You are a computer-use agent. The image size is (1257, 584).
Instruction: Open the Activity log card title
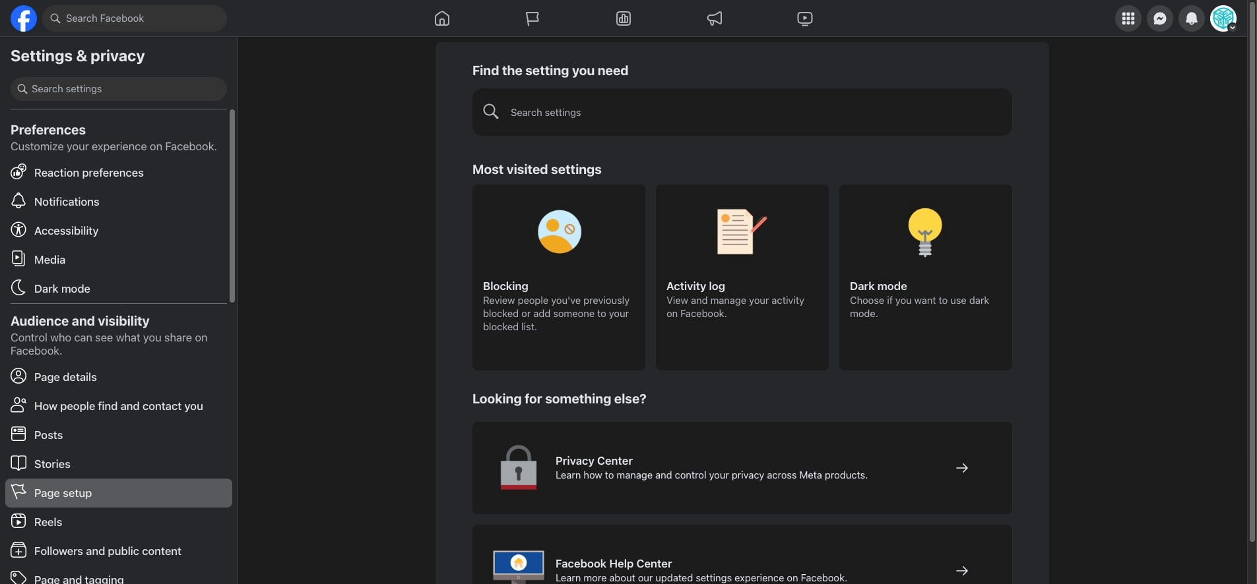(x=695, y=286)
